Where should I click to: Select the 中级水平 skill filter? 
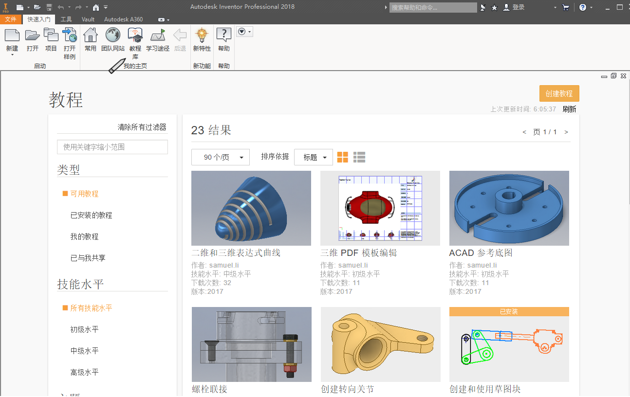click(x=84, y=351)
